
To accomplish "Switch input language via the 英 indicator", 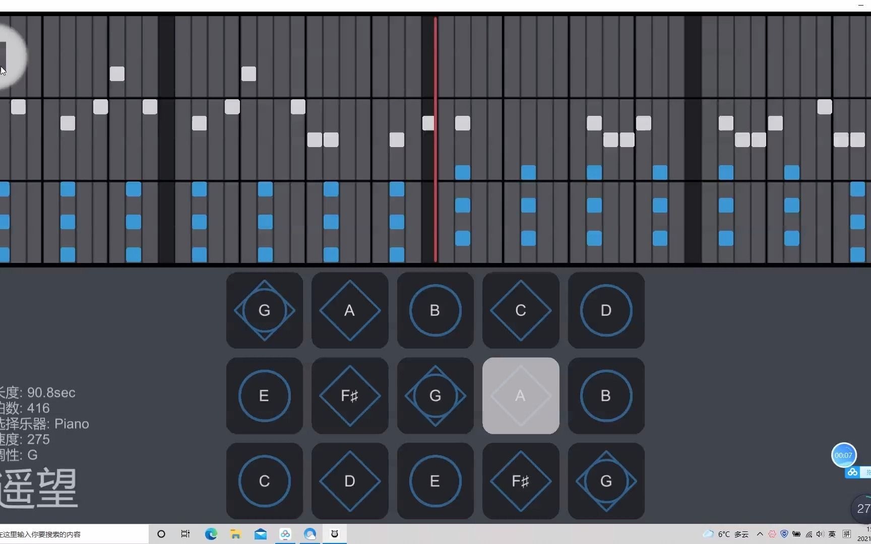I will pyautogui.click(x=832, y=534).
